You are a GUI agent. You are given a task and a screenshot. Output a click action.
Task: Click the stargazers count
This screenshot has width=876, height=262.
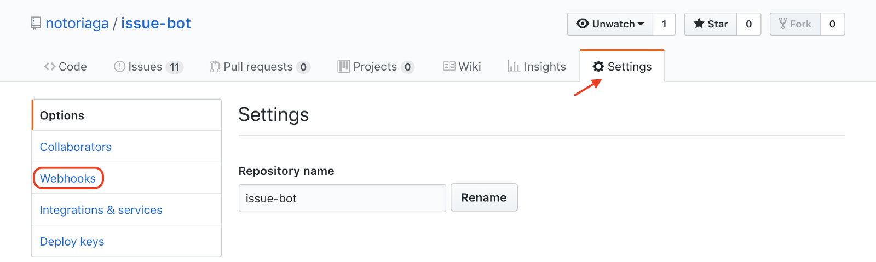748,24
